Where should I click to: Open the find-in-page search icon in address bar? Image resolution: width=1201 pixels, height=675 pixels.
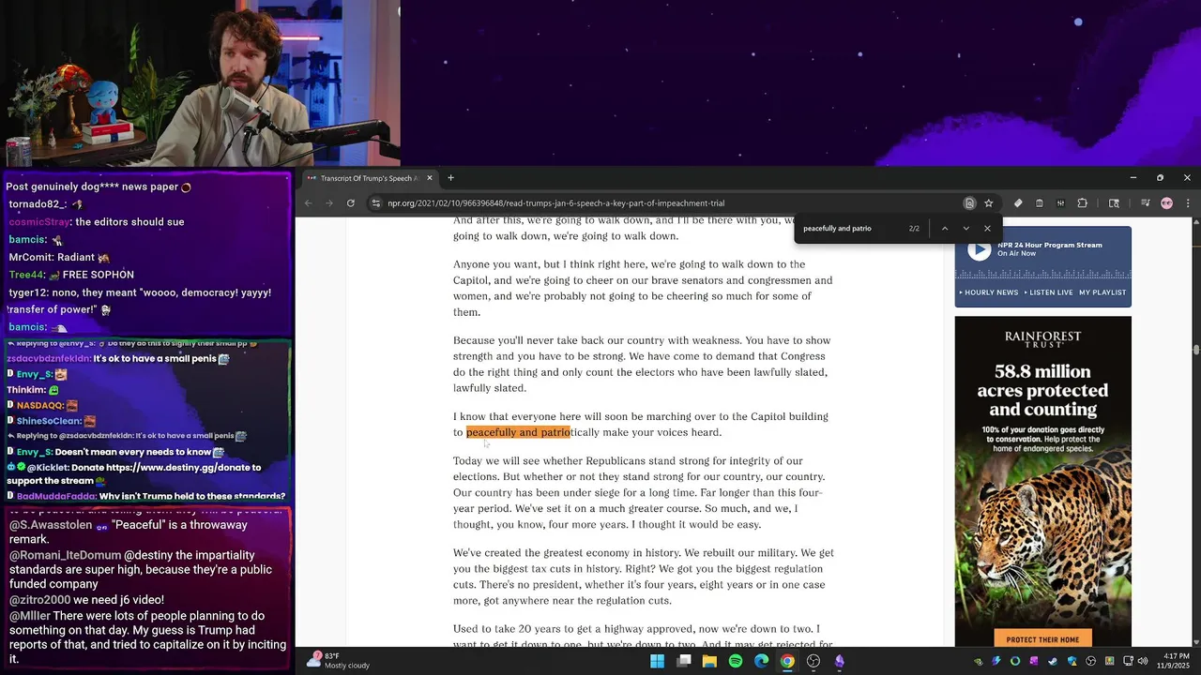click(x=969, y=202)
